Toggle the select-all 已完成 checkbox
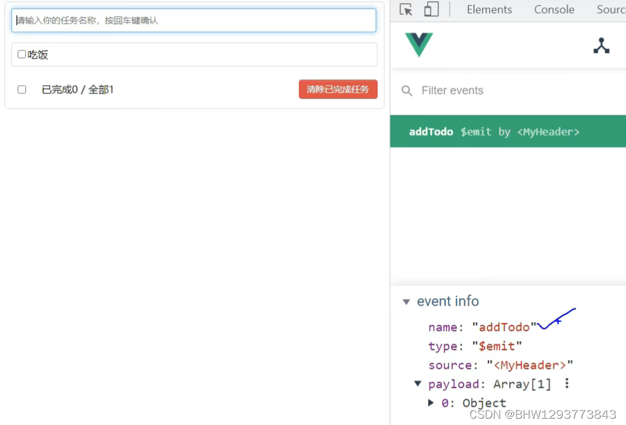Screen dimensions: 626x425 click(22, 90)
